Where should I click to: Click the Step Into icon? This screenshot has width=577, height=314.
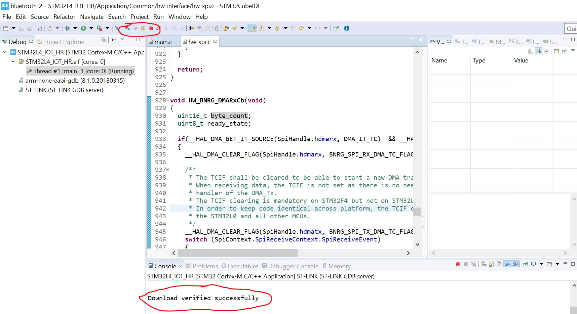pyautogui.click(x=166, y=29)
